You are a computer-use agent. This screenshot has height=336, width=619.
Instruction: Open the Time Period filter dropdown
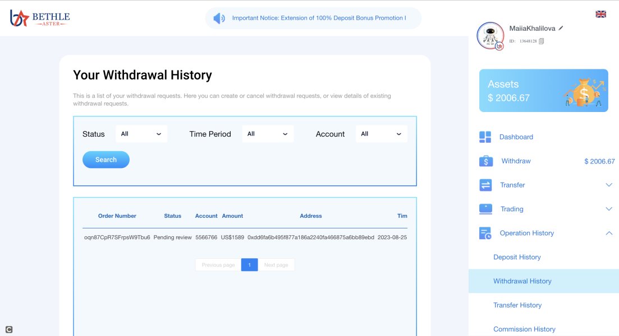268,134
